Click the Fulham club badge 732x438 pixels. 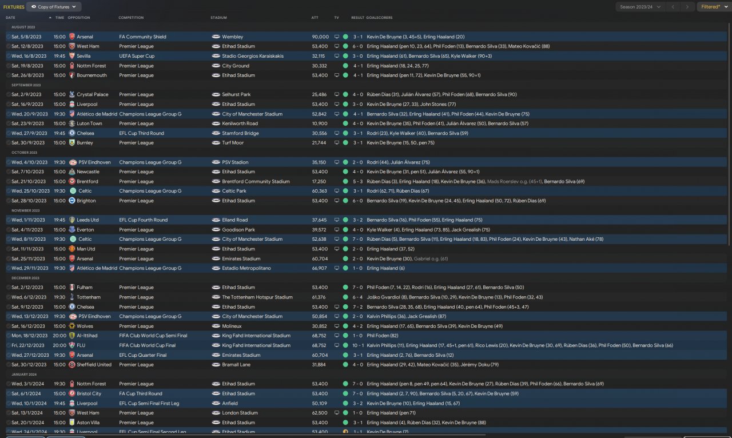72,288
